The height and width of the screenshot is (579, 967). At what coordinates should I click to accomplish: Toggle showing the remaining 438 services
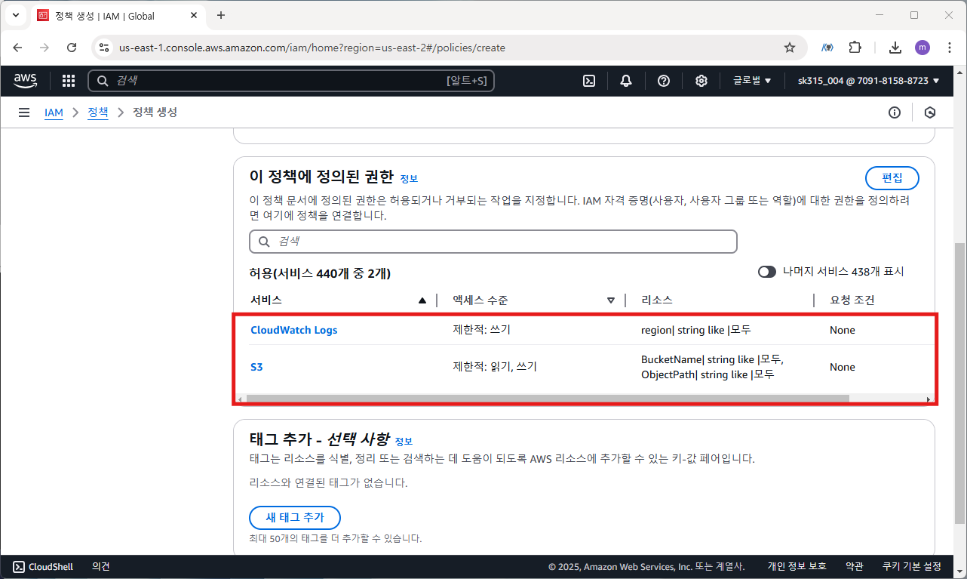pos(767,272)
